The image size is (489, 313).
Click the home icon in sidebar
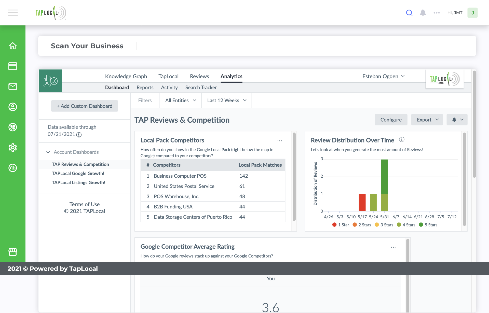point(13,46)
